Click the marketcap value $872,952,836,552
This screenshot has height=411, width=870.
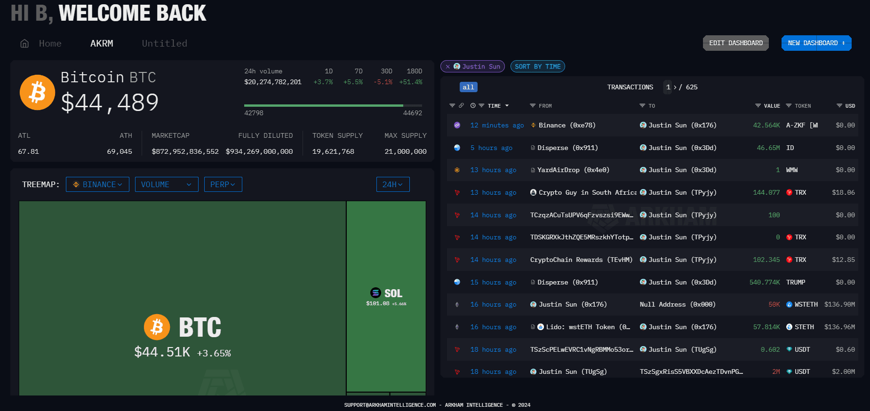[185, 151]
